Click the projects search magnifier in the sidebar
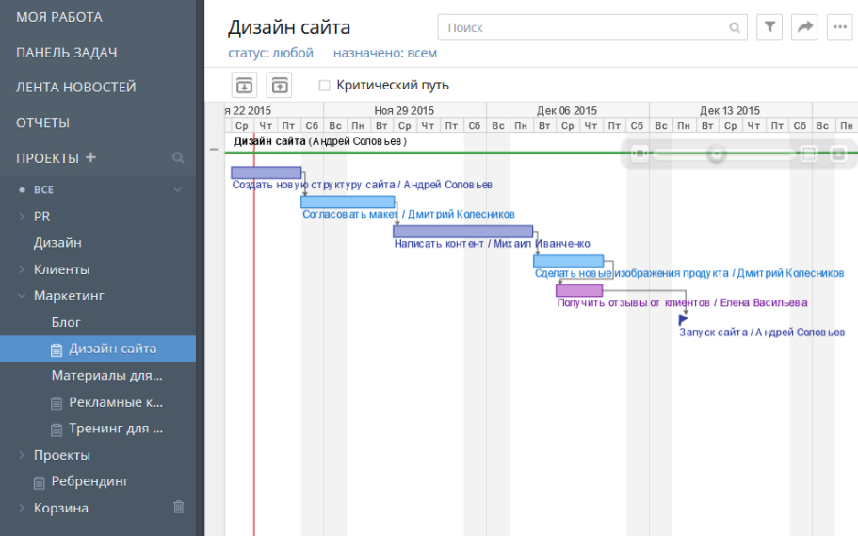The height and width of the screenshot is (536, 858). click(x=178, y=158)
